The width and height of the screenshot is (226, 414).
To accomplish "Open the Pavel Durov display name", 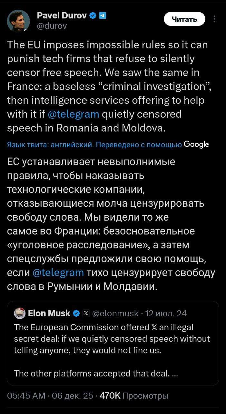I will [62, 15].
